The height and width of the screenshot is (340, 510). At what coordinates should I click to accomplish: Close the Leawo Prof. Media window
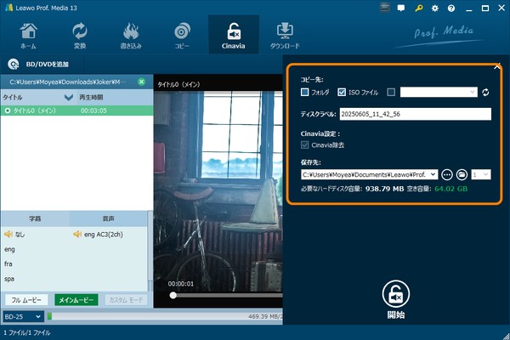501,8
